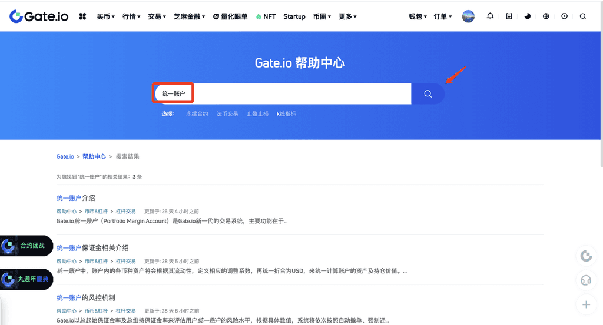Open 统一账户介绍 article result
This screenshot has height=325, width=603.
coord(76,198)
